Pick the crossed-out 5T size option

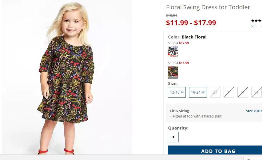tap(256, 92)
